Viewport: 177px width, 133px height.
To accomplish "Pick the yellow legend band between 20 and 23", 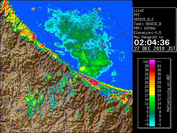I will coord(152,91).
